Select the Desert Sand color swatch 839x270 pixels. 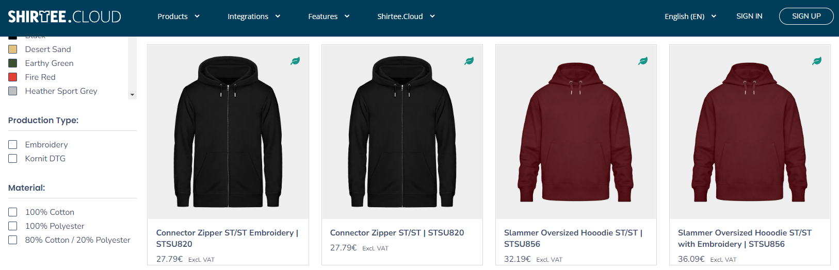13,49
